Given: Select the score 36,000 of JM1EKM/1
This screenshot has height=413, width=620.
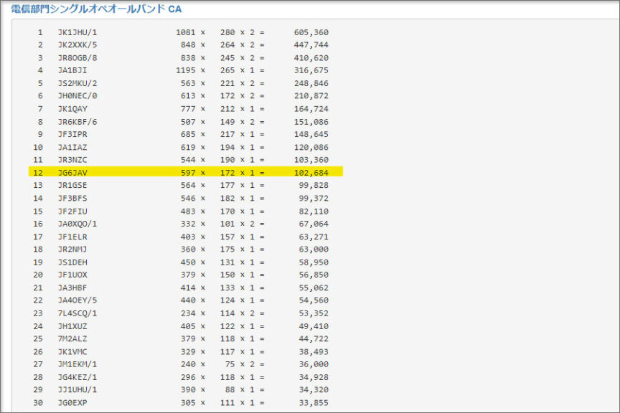Looking at the screenshot, I should point(314,364).
